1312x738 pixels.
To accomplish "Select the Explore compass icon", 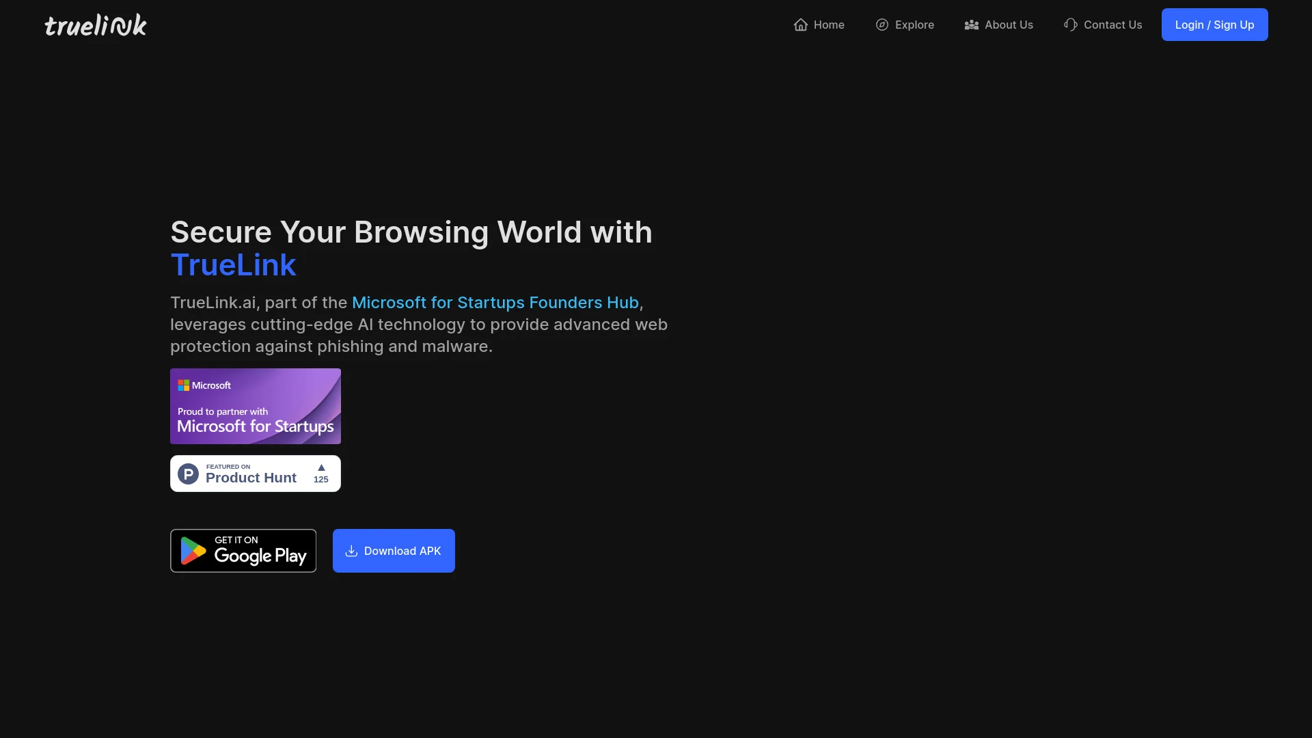I will point(881,25).
